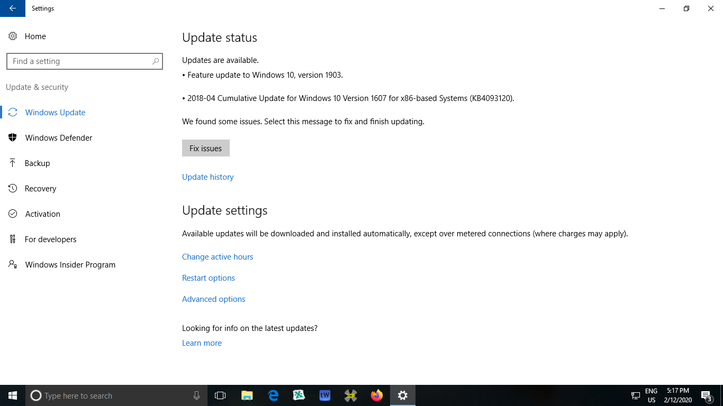The width and height of the screenshot is (723, 406).
Task: Open the Windows Start menu
Action: [x=13, y=395]
